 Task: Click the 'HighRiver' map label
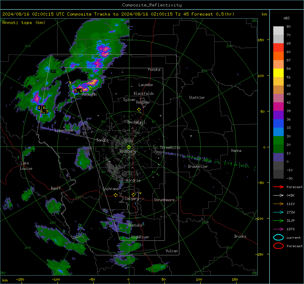pos(140,237)
